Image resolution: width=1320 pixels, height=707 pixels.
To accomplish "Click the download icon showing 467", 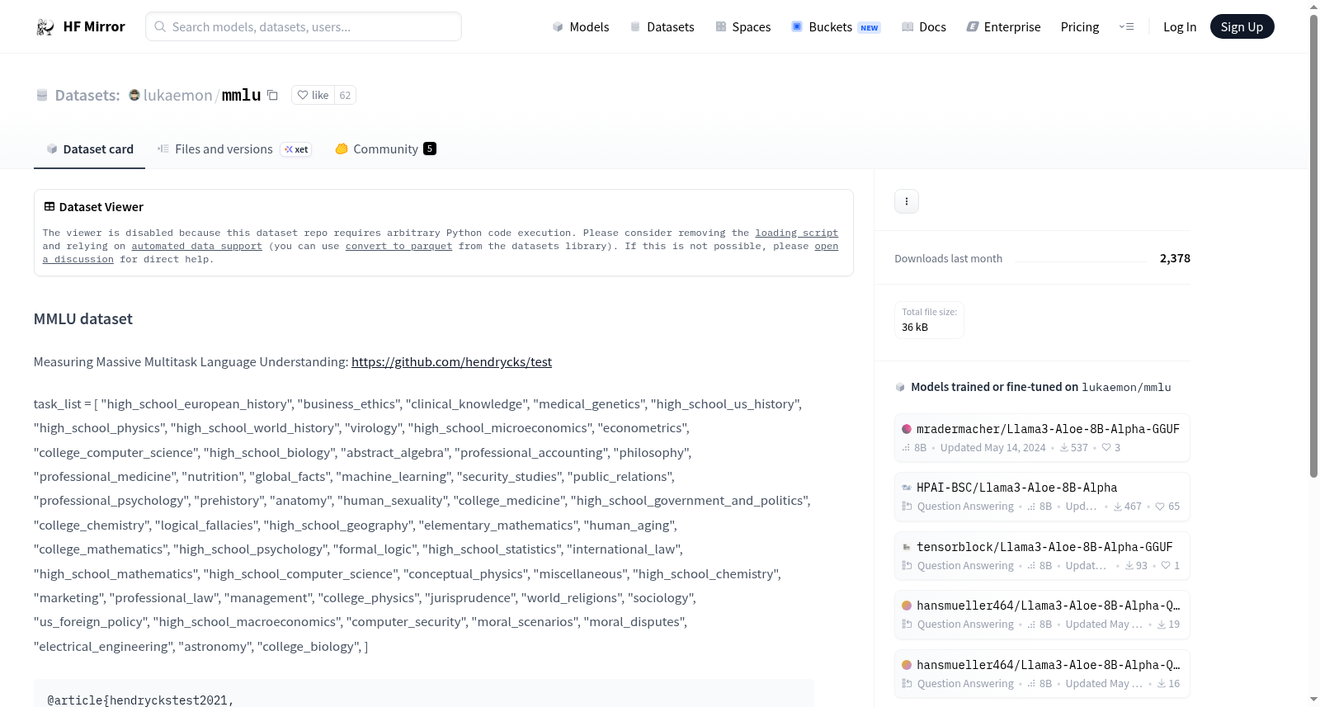I will click(1118, 507).
